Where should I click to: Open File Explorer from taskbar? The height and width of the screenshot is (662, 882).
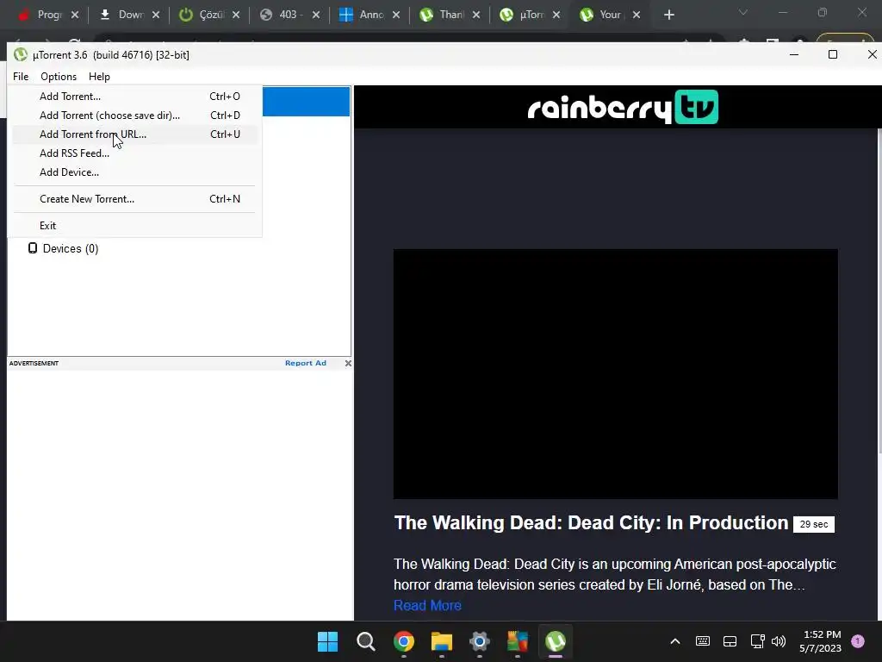tap(442, 641)
